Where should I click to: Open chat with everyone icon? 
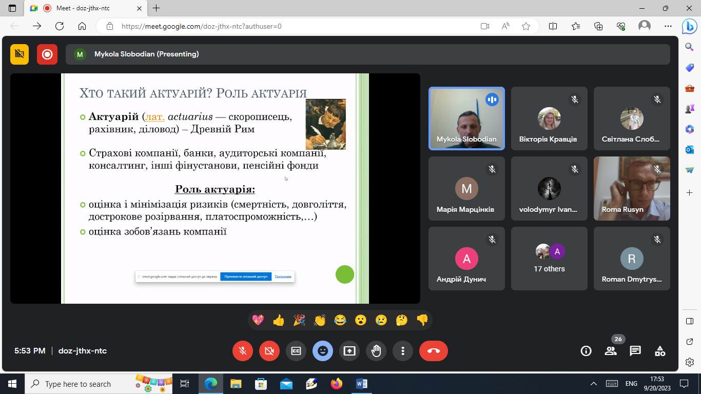tap(635, 351)
